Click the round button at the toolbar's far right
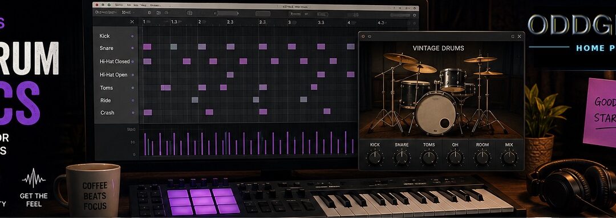The height and width of the screenshot is (218, 616). (x=415, y=15)
